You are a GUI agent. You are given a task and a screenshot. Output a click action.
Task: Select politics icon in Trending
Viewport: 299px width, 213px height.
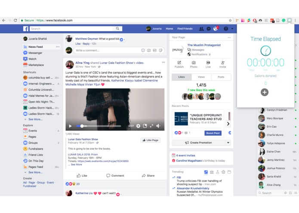pyautogui.click(x=212, y=172)
